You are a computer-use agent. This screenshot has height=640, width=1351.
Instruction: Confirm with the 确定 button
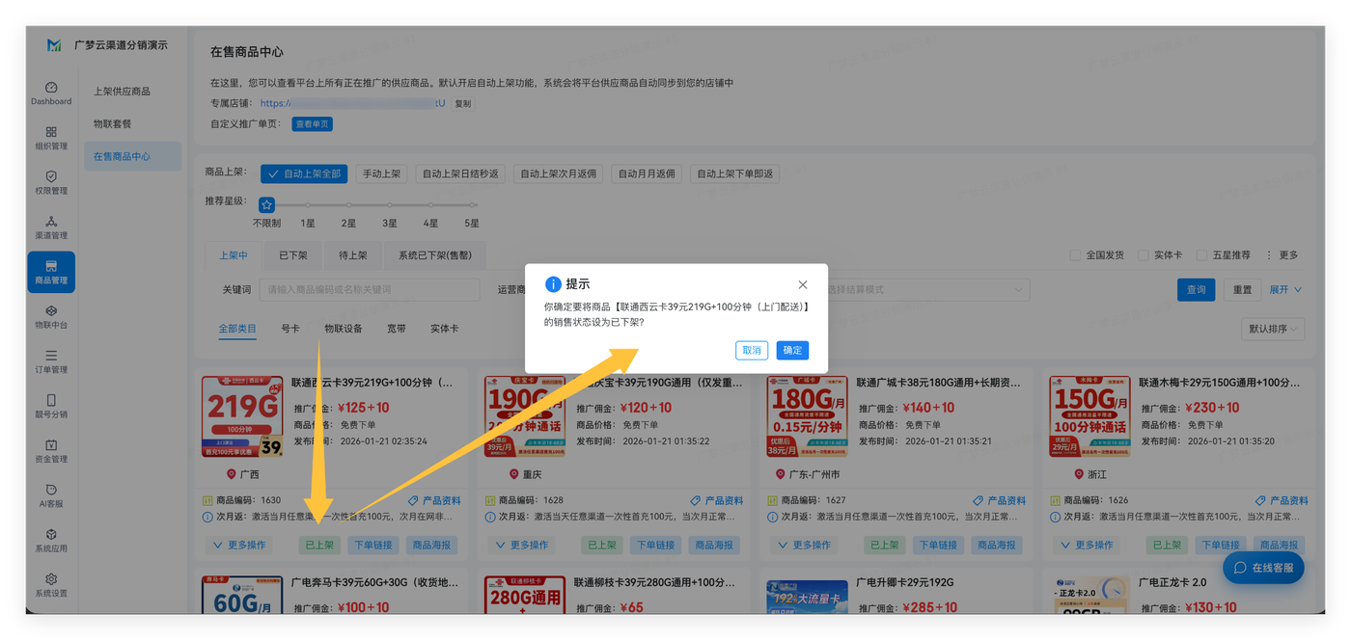792,351
